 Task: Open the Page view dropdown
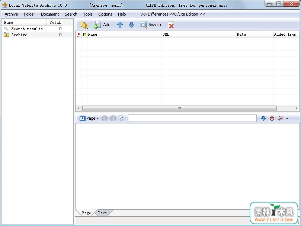[89, 118]
